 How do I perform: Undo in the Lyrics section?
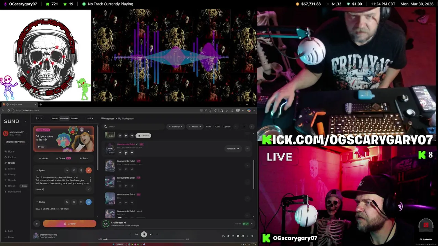click(x=67, y=170)
